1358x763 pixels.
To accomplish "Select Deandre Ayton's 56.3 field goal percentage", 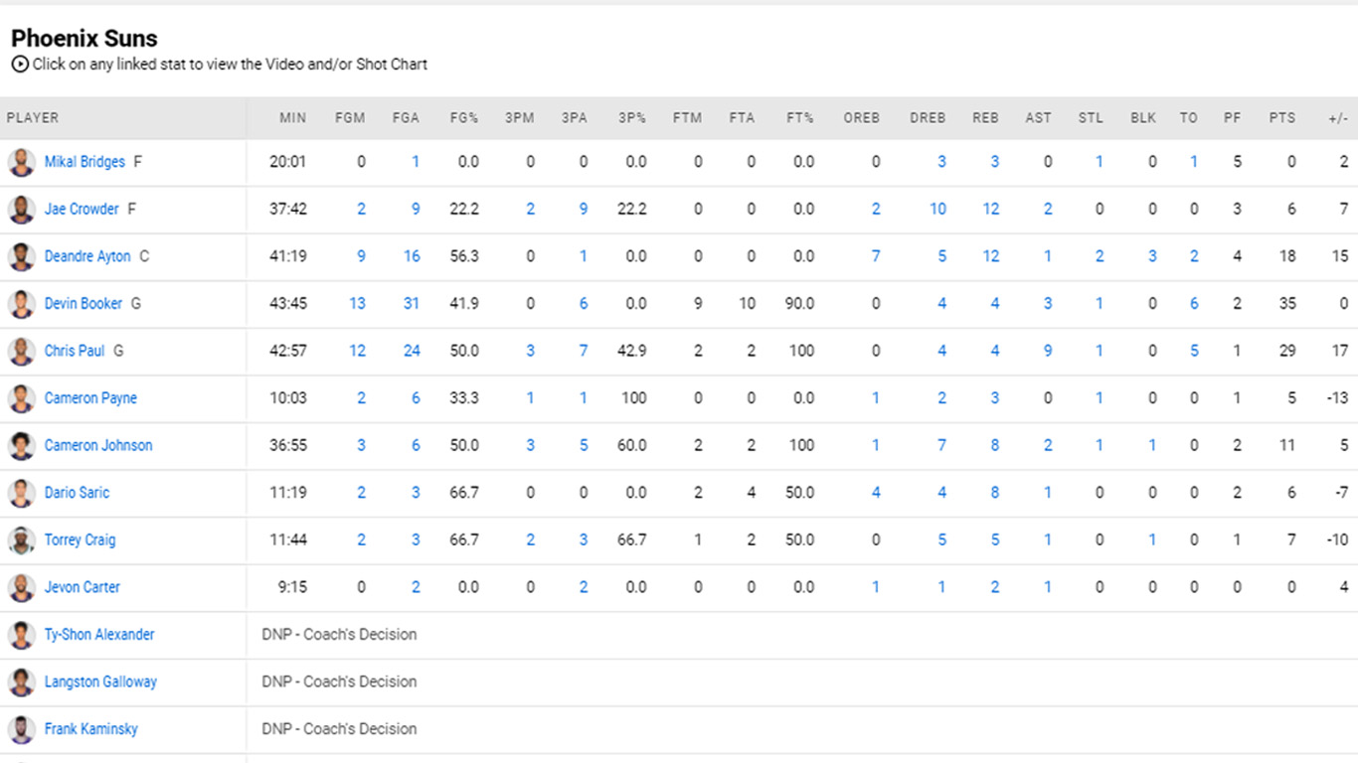I will coord(464,256).
